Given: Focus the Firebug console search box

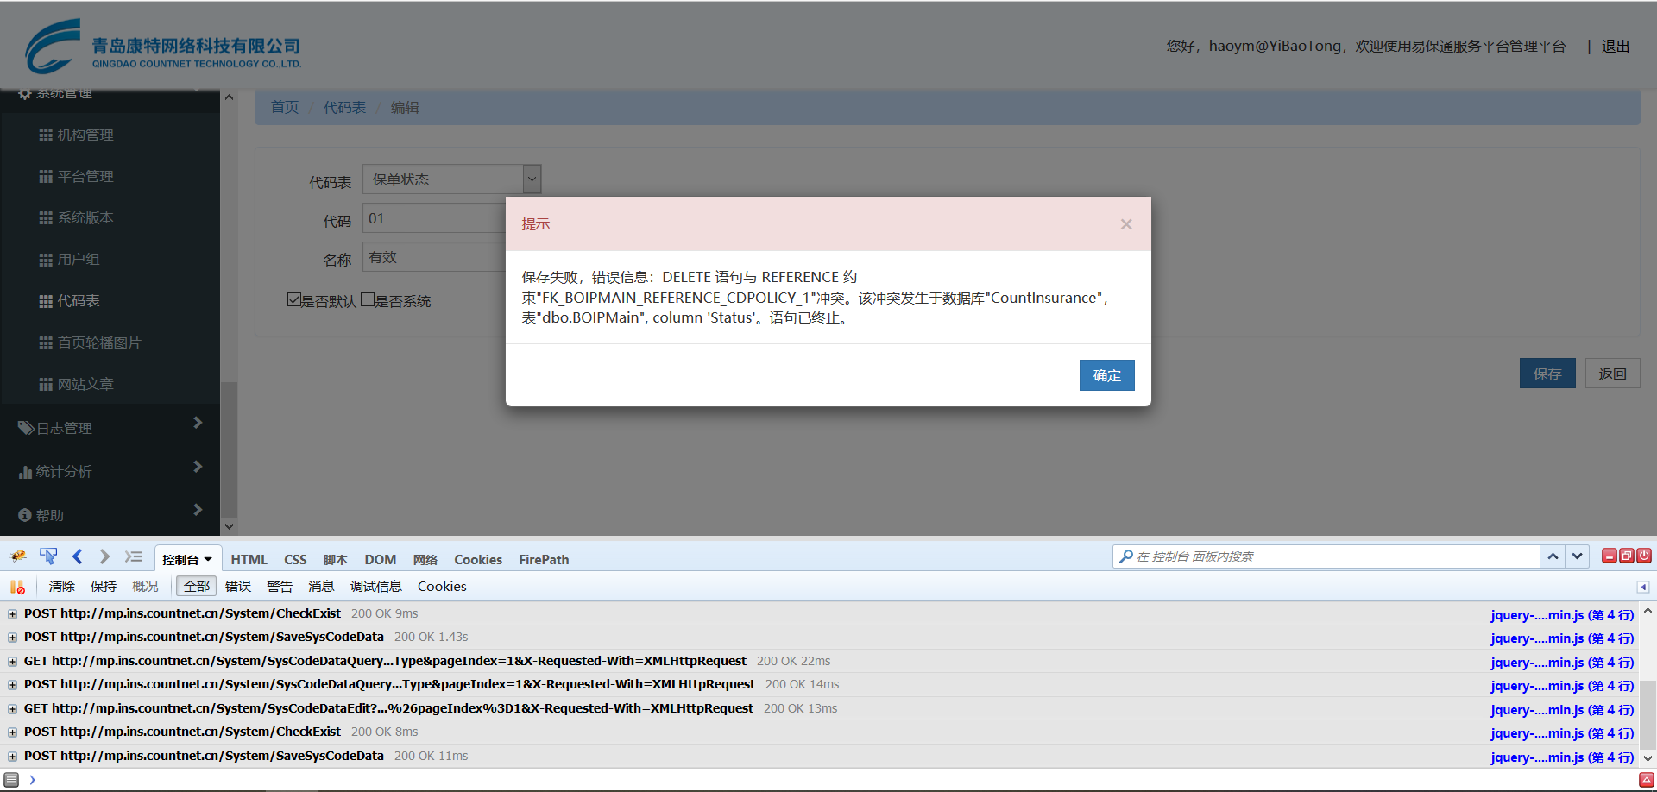Looking at the screenshot, I should 1327,556.
